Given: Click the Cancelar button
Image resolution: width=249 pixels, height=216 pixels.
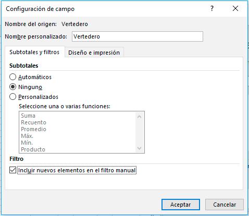Looking at the screenshot, I should click(x=225, y=205).
